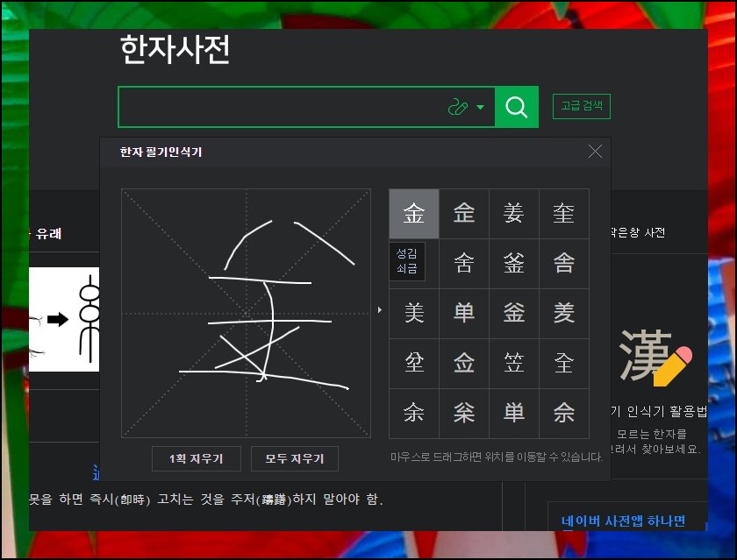
Task: Select candidate character 美
Action: [414, 313]
